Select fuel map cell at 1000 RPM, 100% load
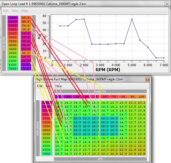The image size is (171, 163). (x=141, y=106)
